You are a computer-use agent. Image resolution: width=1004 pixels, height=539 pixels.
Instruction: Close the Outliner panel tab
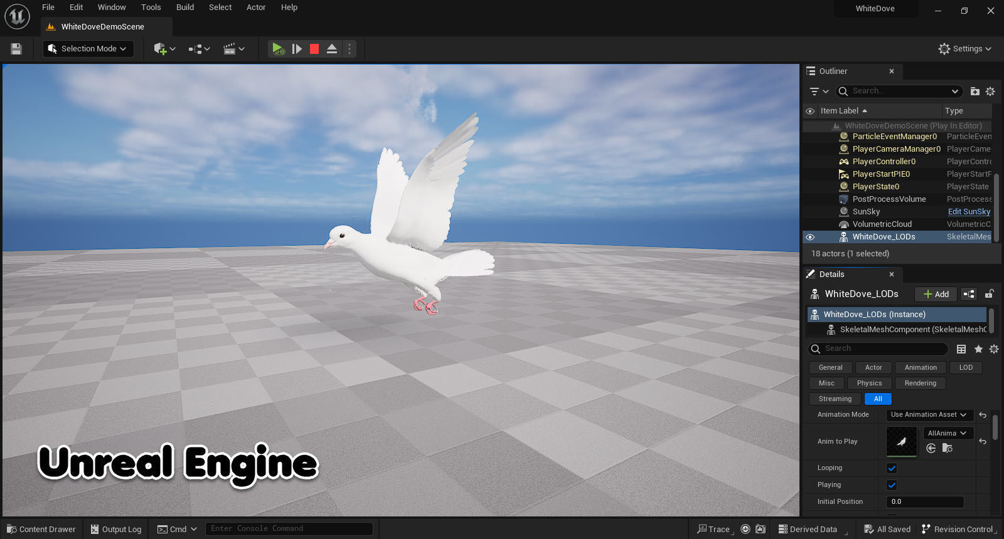point(892,71)
